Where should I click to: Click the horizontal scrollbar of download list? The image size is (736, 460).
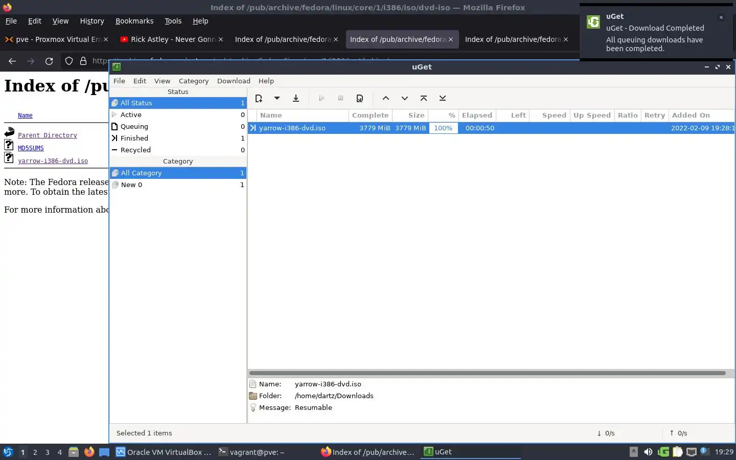(487, 373)
